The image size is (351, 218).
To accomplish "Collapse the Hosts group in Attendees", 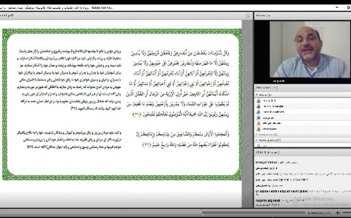I will pyautogui.click(x=257, y=94).
